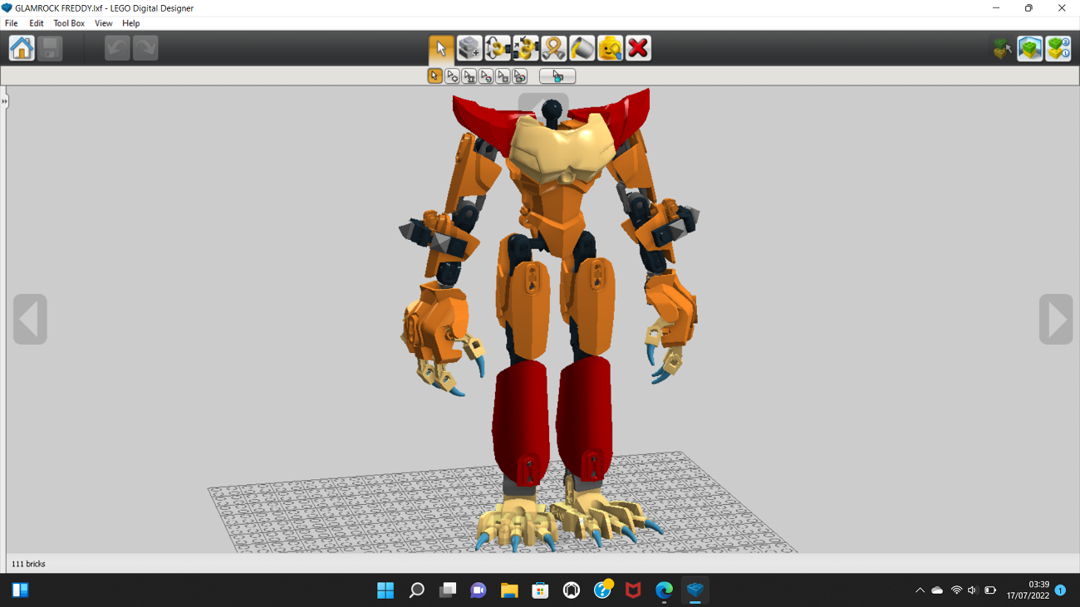Open the Tool Box menu
1080x607 pixels.
coord(69,23)
